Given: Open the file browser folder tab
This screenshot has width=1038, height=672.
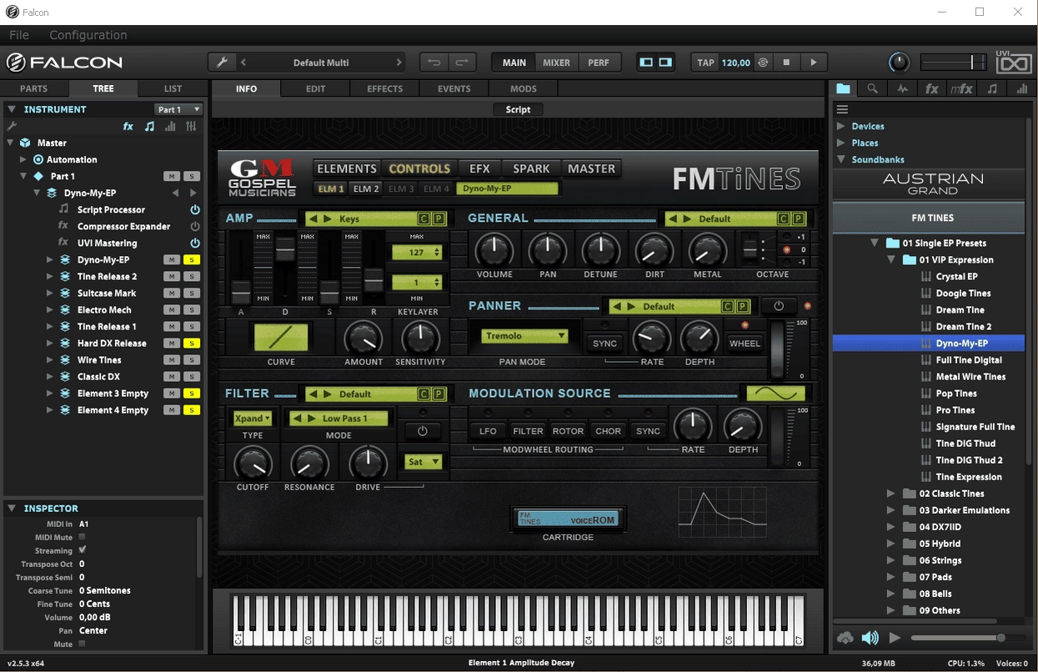Looking at the screenshot, I should 844,89.
